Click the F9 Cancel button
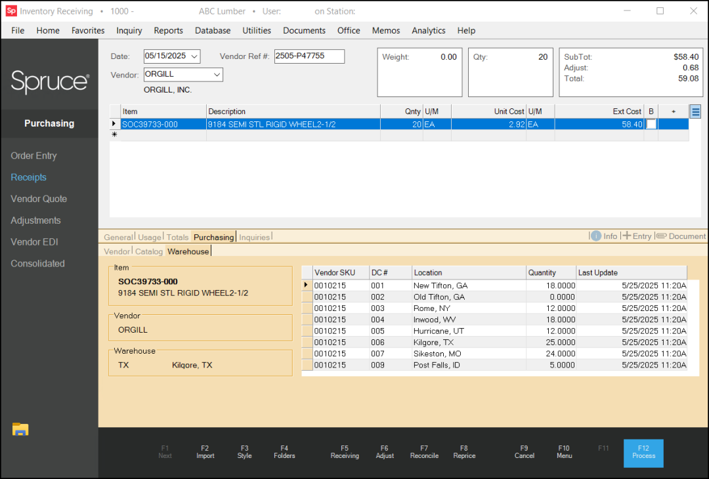 click(x=524, y=452)
